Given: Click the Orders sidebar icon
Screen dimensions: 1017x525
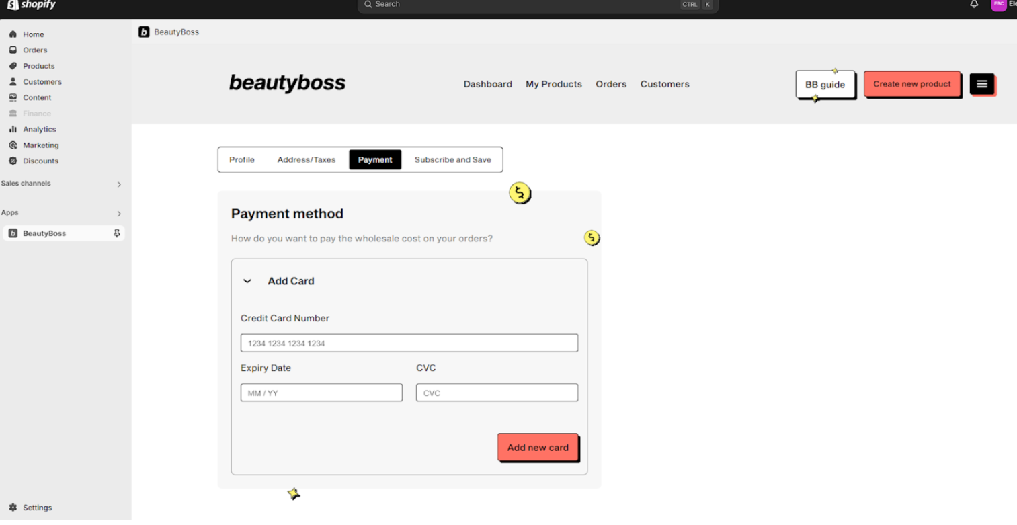Looking at the screenshot, I should click(13, 50).
